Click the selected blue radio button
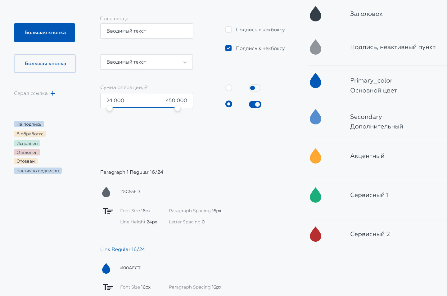 [229, 104]
